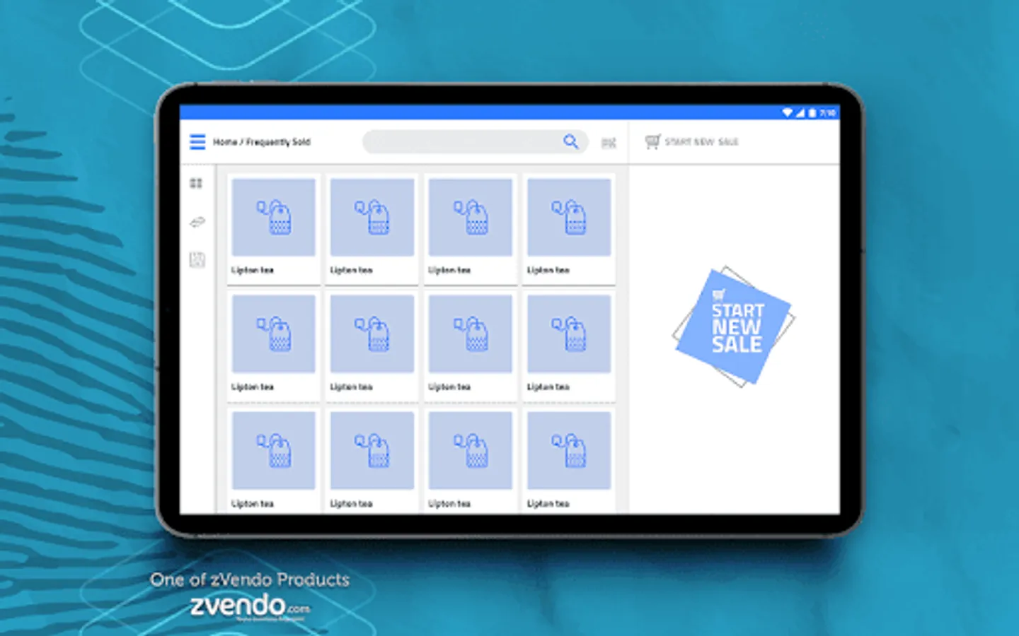
Task: Select last Lipton tea card in top row
Action: point(569,229)
